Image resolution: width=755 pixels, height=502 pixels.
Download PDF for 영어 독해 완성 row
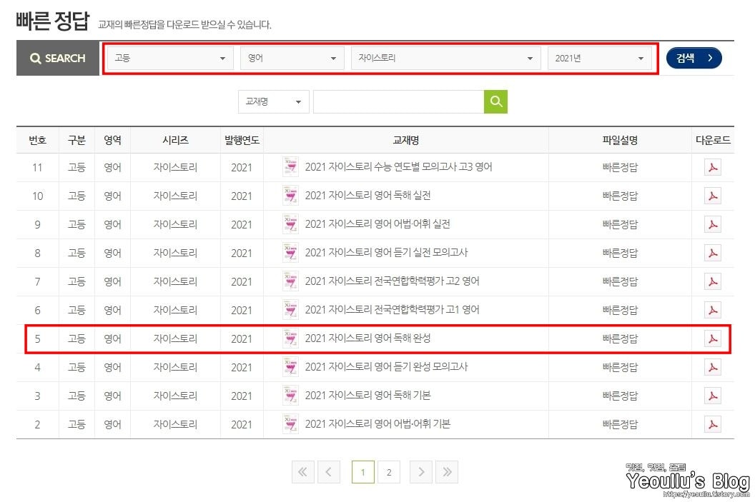pos(713,338)
